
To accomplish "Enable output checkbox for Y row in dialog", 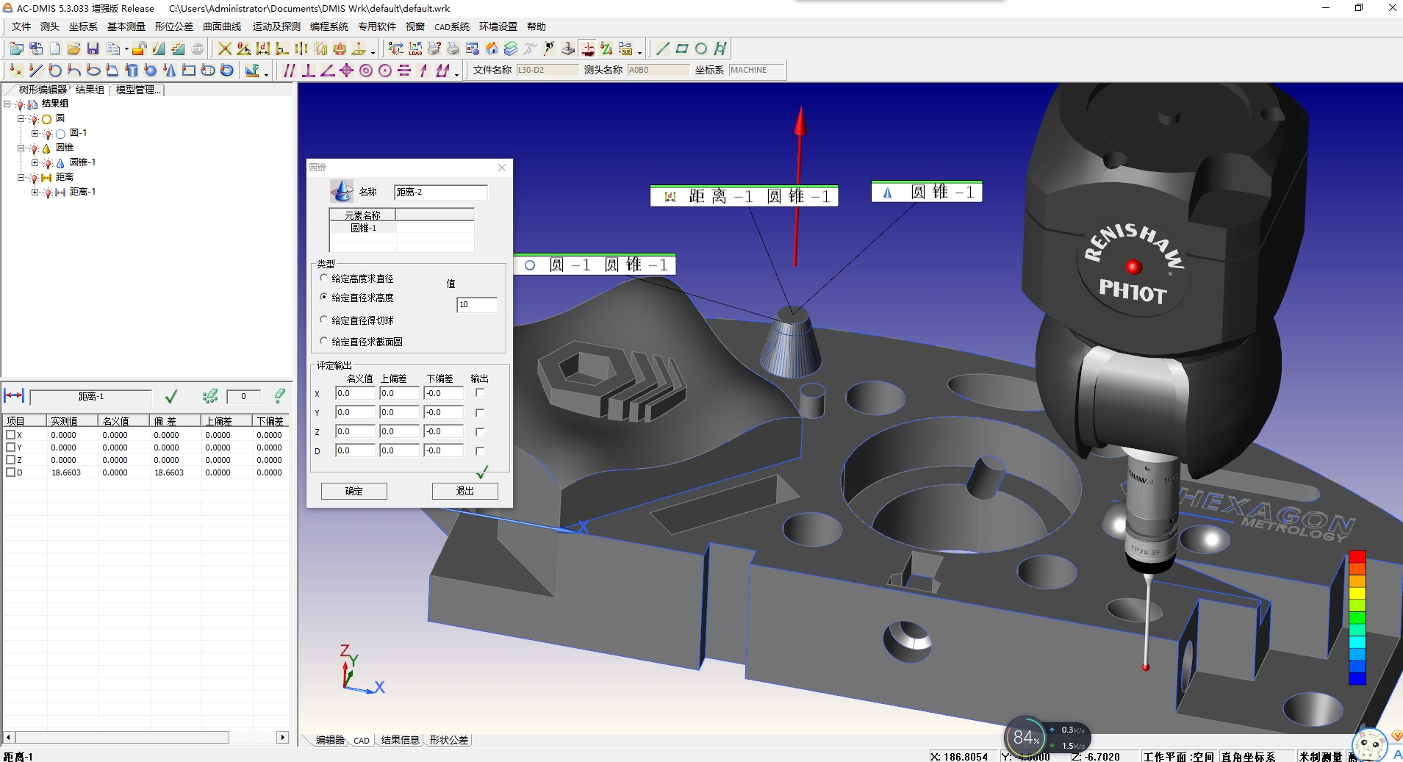I will pyautogui.click(x=480, y=412).
